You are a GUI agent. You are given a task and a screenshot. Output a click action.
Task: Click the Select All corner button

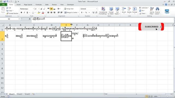coord(2,25)
